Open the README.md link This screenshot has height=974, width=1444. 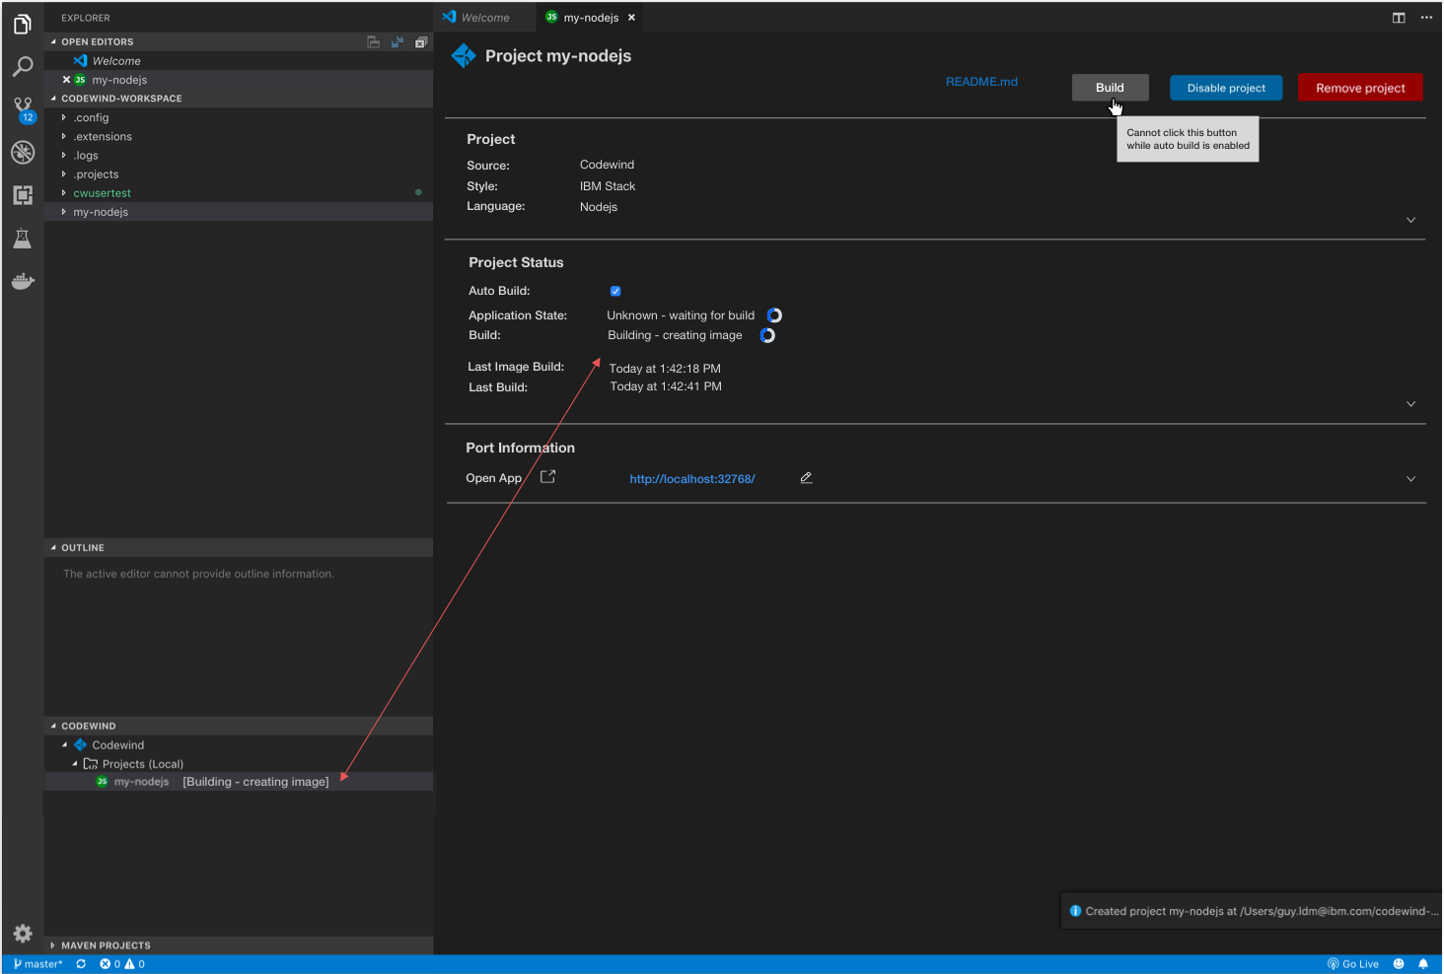(980, 81)
